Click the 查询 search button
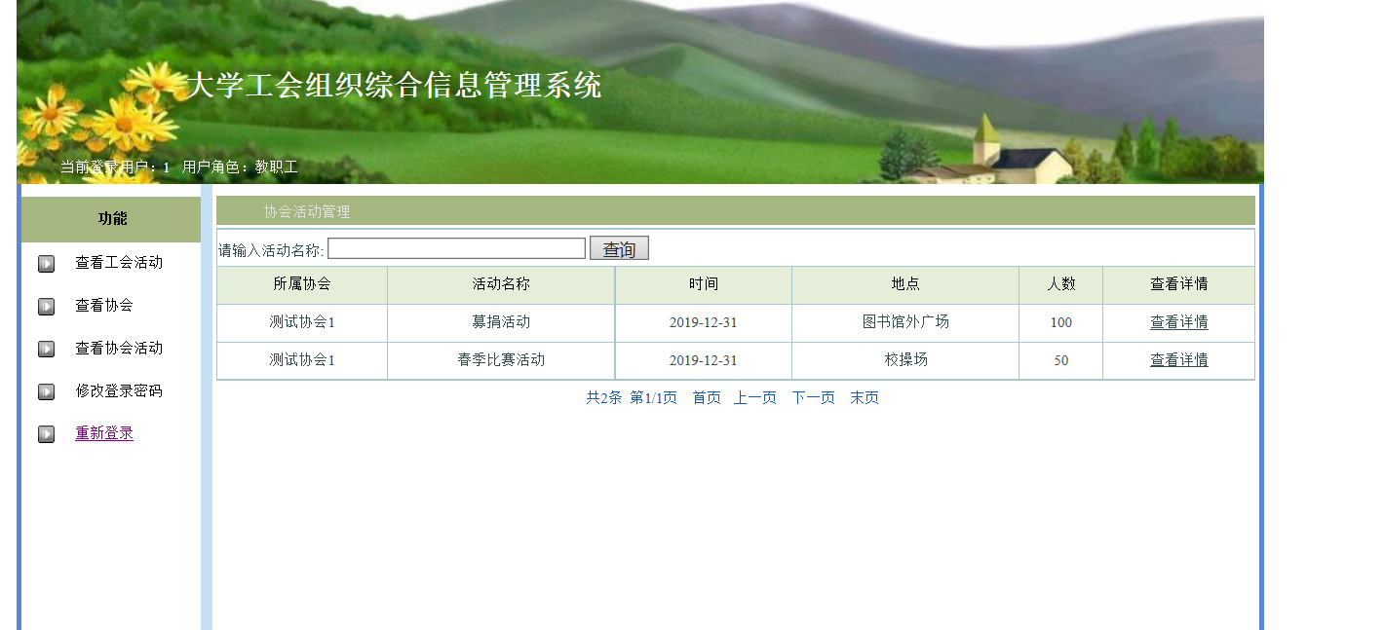The image size is (1384, 630). tap(619, 249)
